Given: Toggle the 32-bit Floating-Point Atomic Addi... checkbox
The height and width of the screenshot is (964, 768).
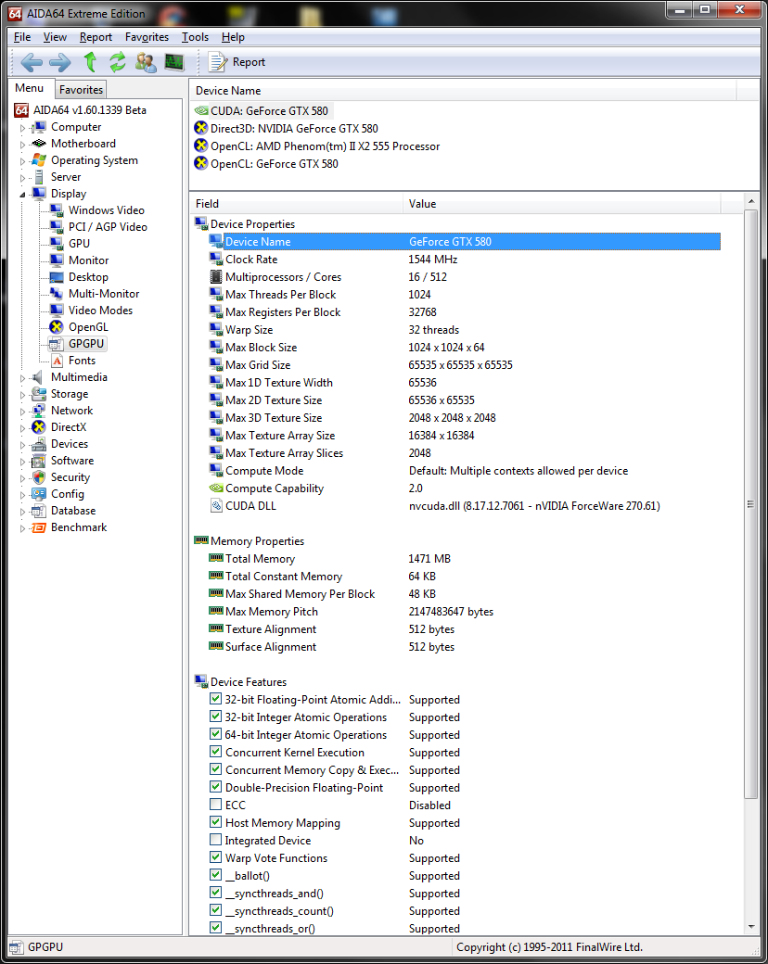Looking at the screenshot, I should point(215,698).
